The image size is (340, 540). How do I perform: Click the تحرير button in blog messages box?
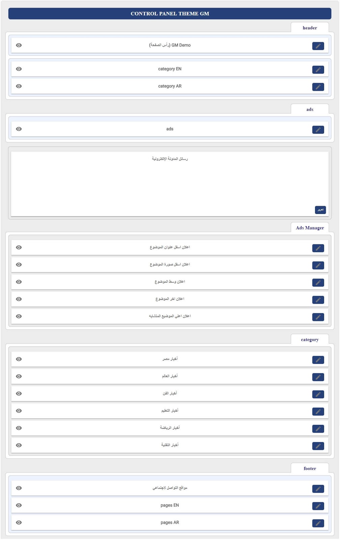pyautogui.click(x=320, y=210)
